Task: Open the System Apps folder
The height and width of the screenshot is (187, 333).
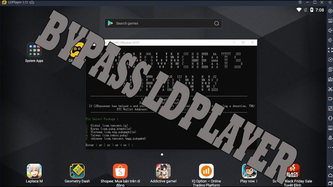Action: 34,52
